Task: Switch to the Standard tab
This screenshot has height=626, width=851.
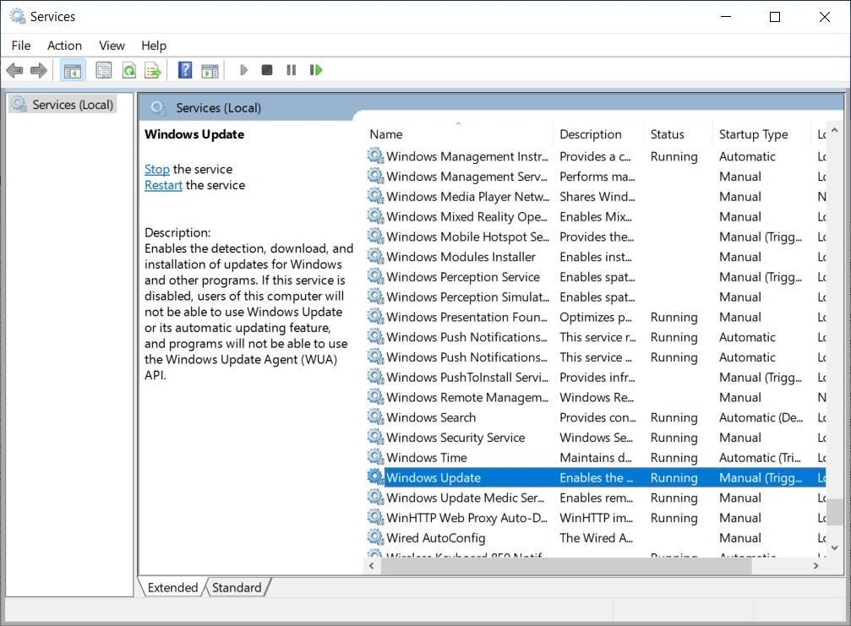Action: (236, 588)
